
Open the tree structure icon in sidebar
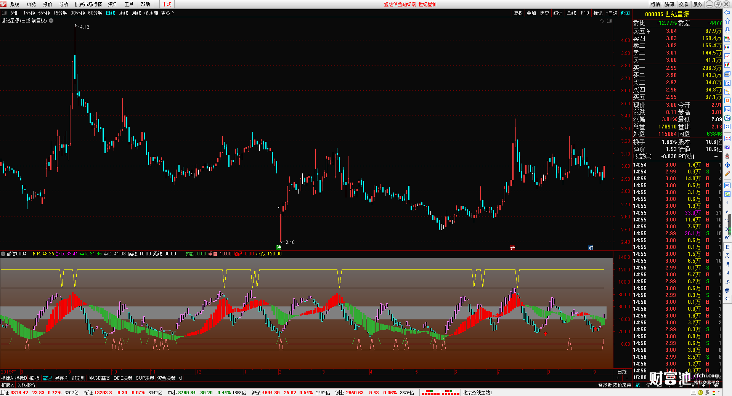point(727,91)
